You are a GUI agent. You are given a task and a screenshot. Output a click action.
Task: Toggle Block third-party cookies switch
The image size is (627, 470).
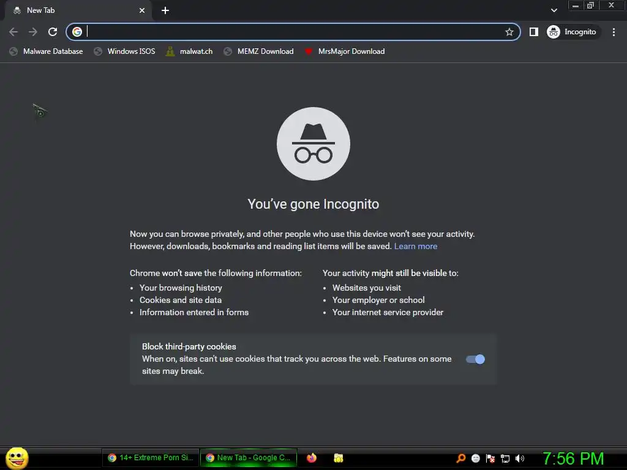click(x=475, y=359)
